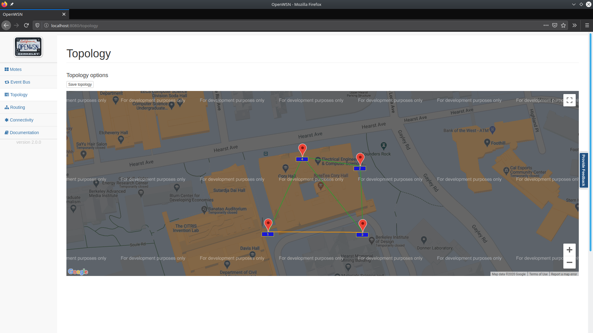The image size is (593, 333).
Task: Click the pin icon in title bar
Action: (x=12, y=4)
